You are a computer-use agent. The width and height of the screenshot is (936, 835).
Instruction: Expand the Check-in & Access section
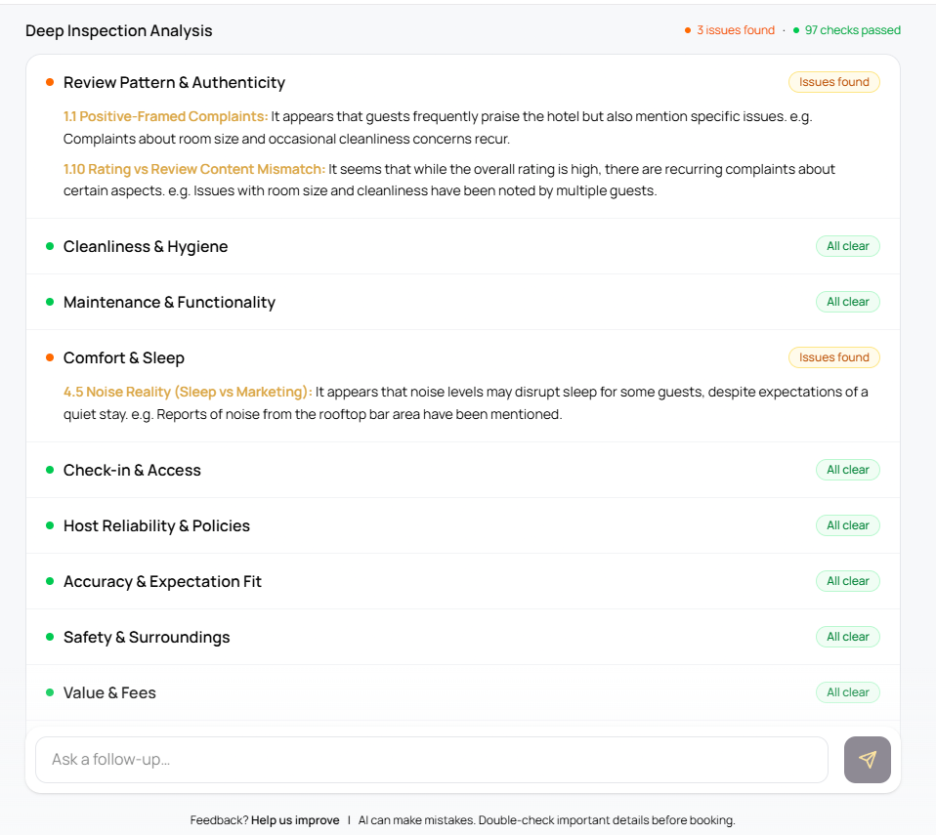(x=463, y=470)
